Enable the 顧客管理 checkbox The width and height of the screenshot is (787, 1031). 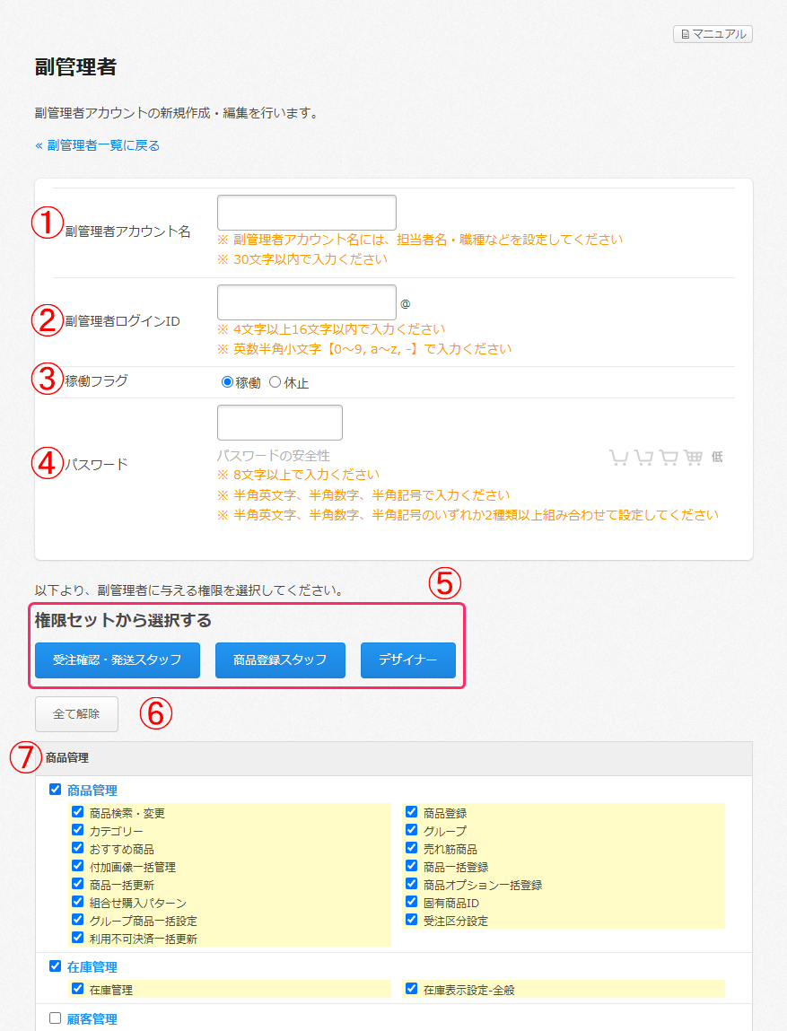coord(56,1018)
